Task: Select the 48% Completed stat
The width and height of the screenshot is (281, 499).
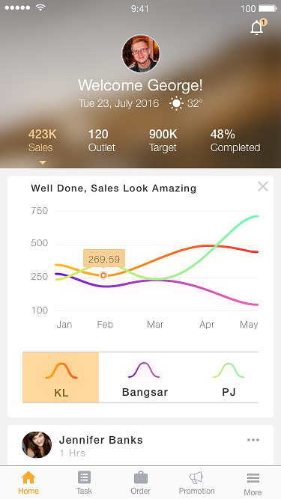Action: tap(235, 141)
